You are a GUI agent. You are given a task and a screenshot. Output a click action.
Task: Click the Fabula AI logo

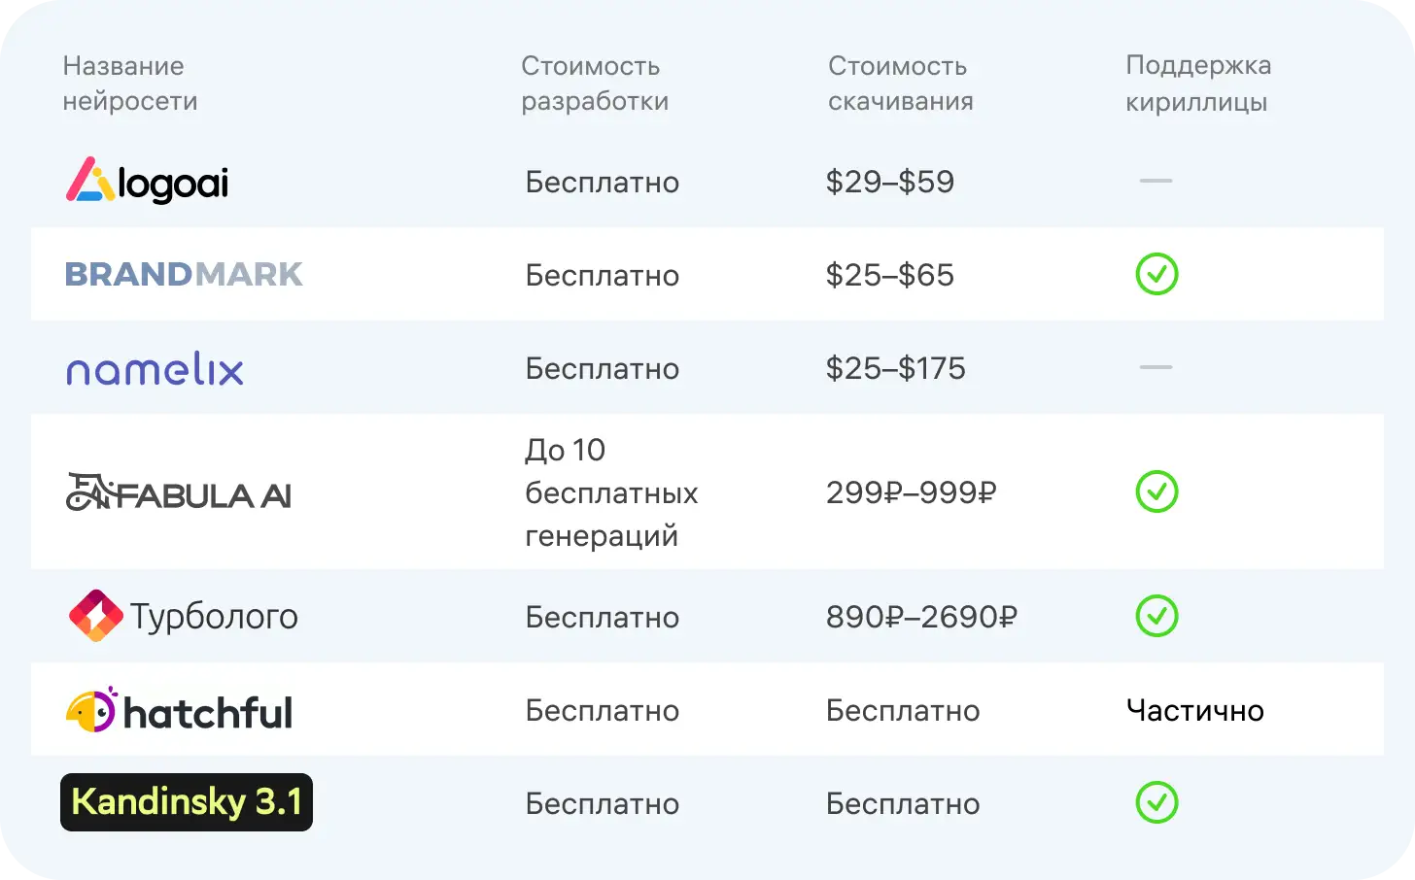click(x=179, y=493)
